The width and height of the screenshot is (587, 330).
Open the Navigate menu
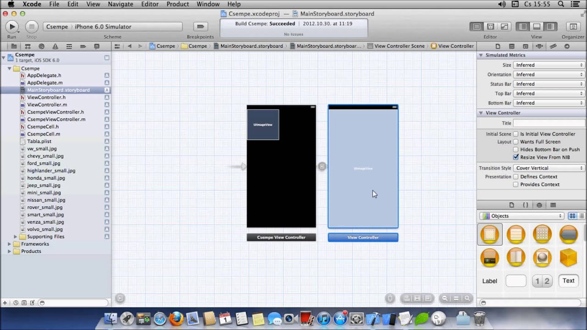(121, 4)
